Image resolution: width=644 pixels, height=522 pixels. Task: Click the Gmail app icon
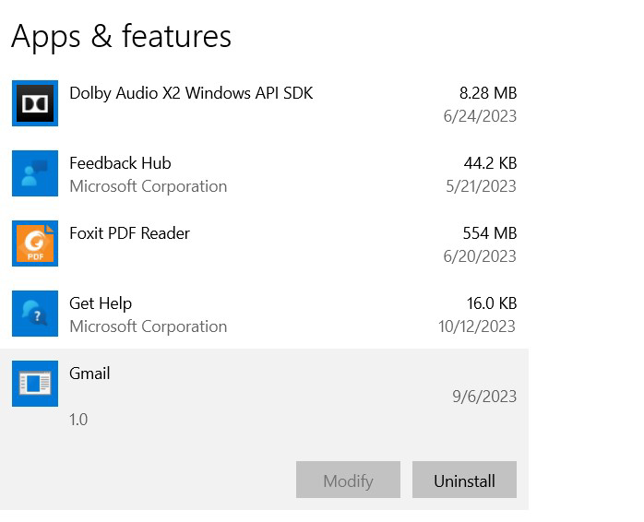pos(35,384)
